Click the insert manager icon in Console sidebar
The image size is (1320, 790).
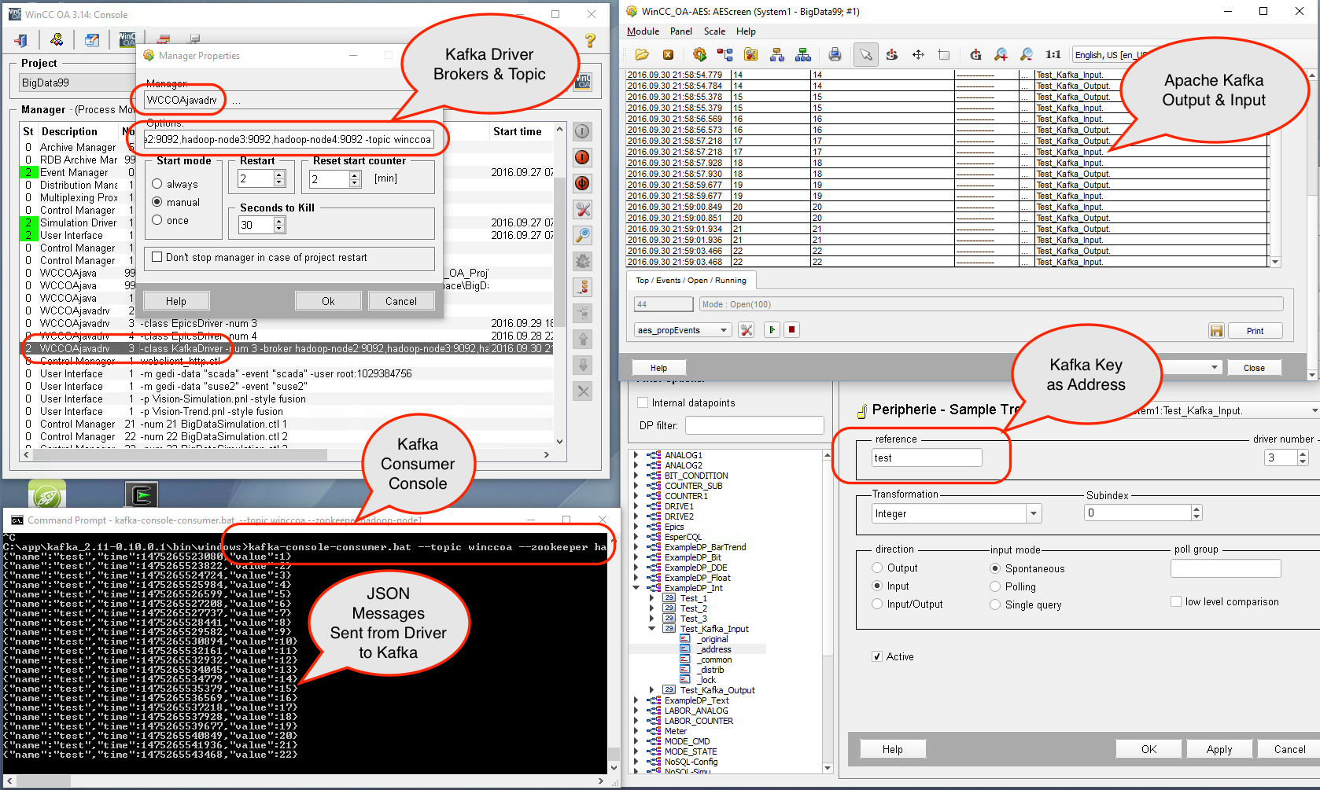(x=582, y=287)
